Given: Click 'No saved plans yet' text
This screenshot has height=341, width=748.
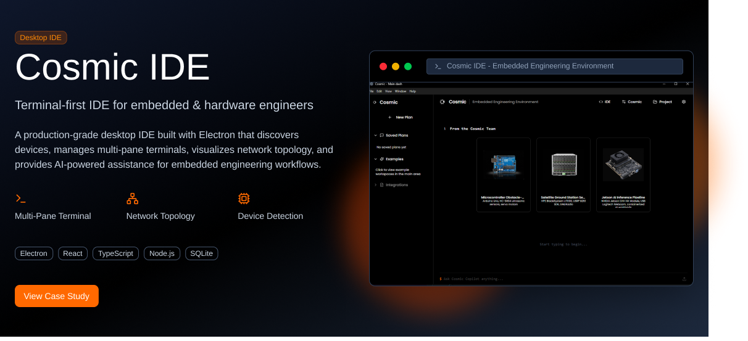Looking at the screenshot, I should click(391, 147).
